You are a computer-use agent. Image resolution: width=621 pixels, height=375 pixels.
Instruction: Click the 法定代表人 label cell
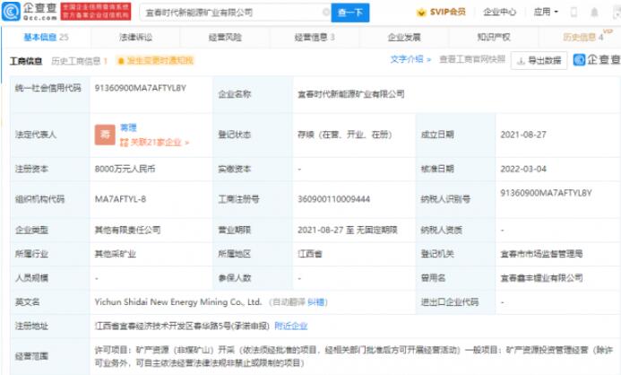pyautogui.click(x=50, y=135)
